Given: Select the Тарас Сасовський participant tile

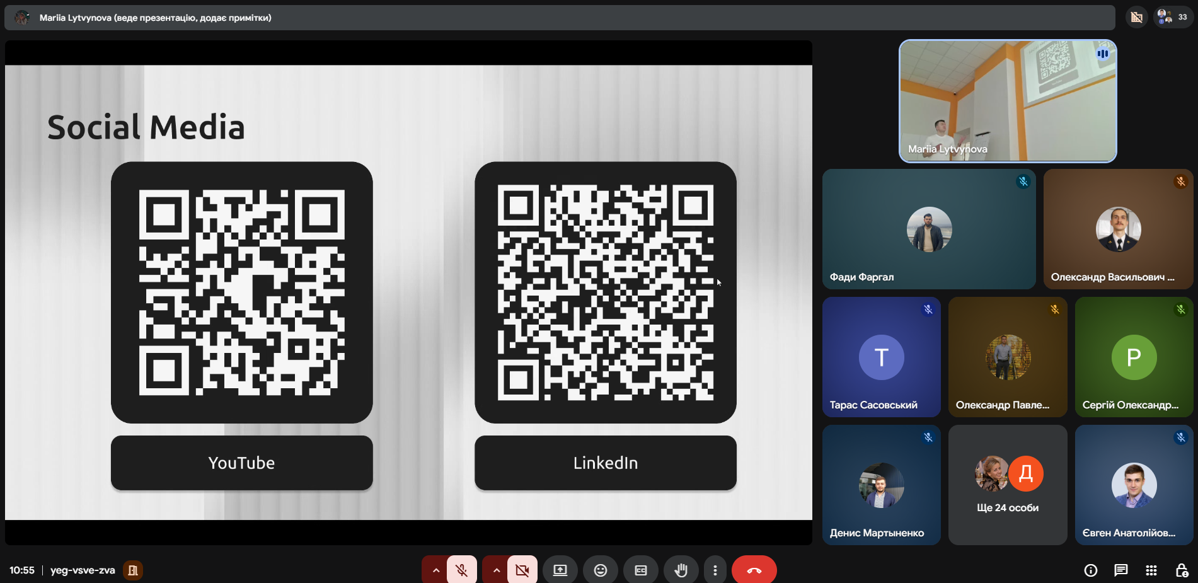Looking at the screenshot, I should tap(882, 357).
